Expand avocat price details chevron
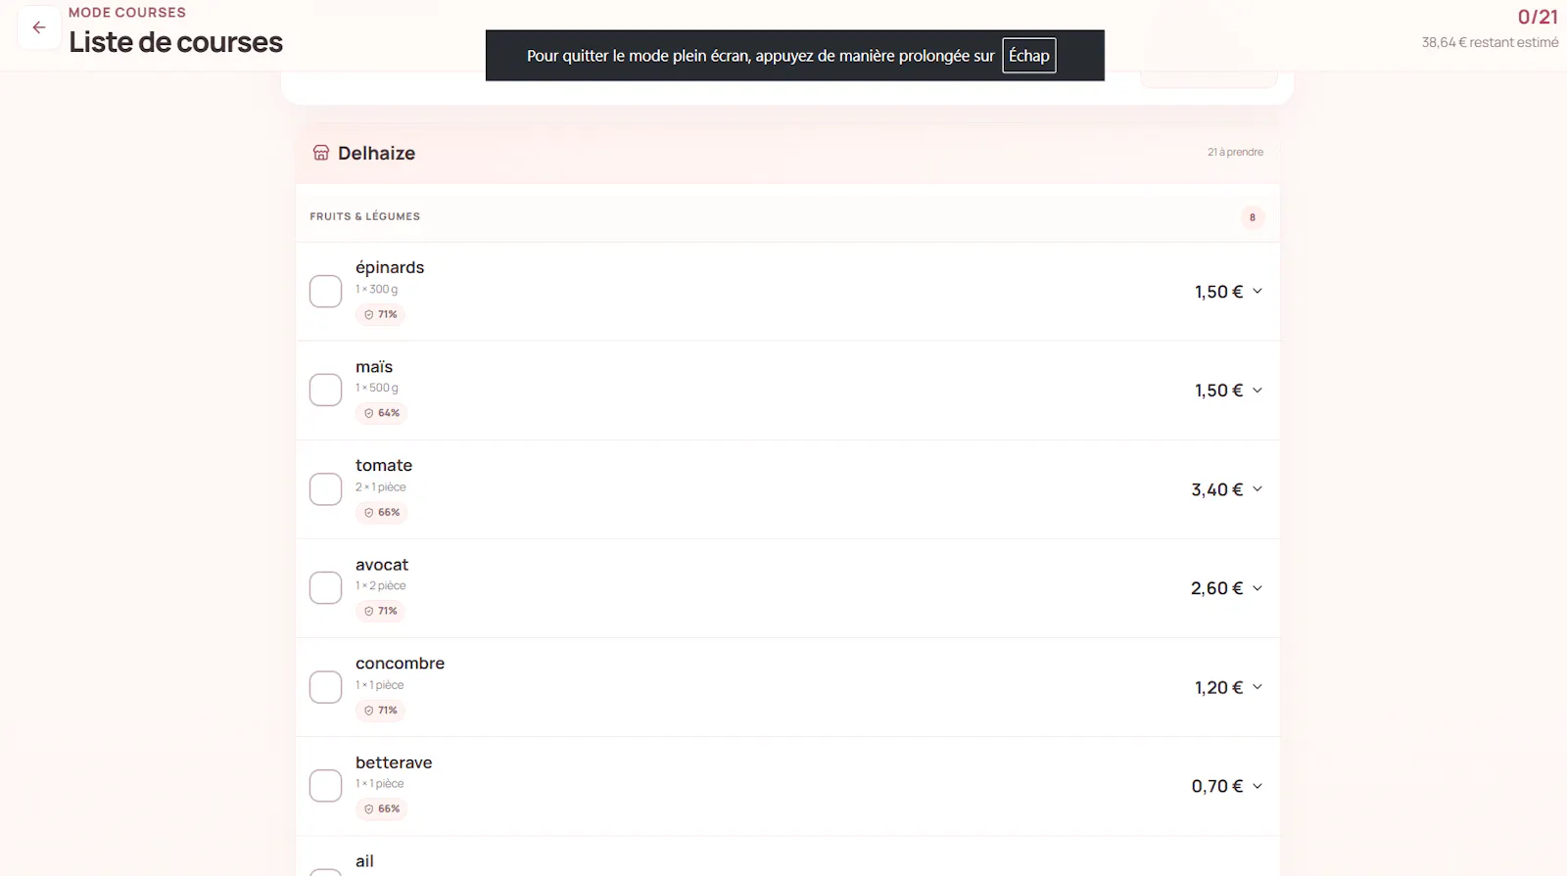 (x=1258, y=588)
